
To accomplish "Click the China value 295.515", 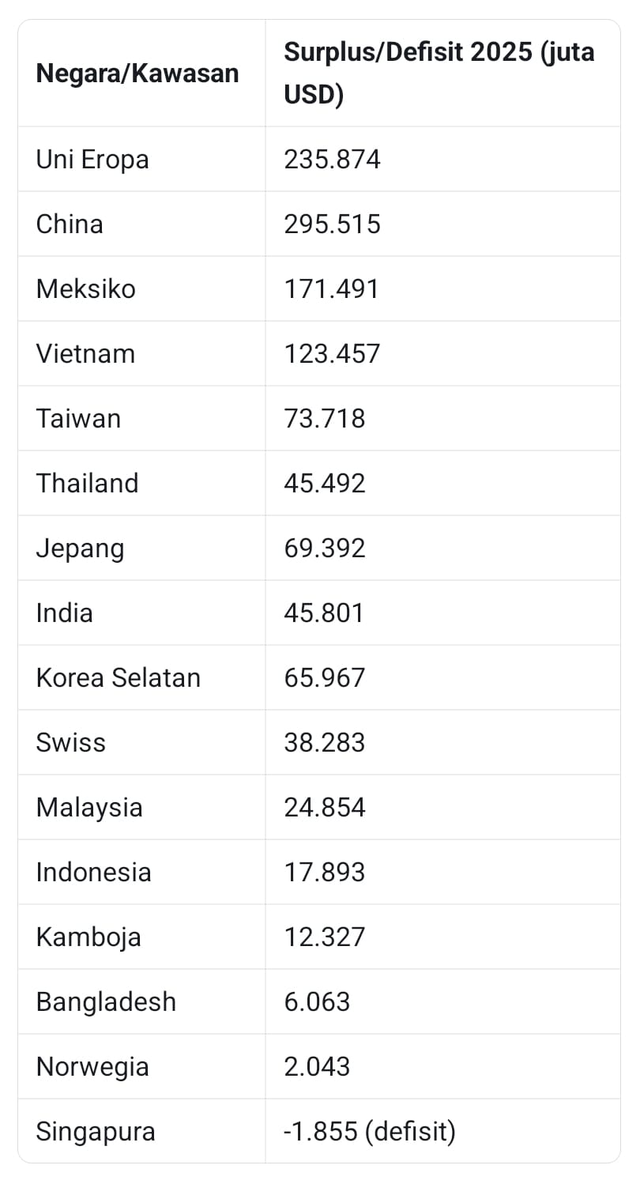I will 333,224.
